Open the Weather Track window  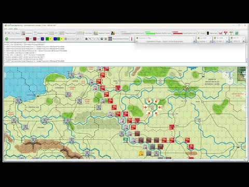click(x=40, y=33)
